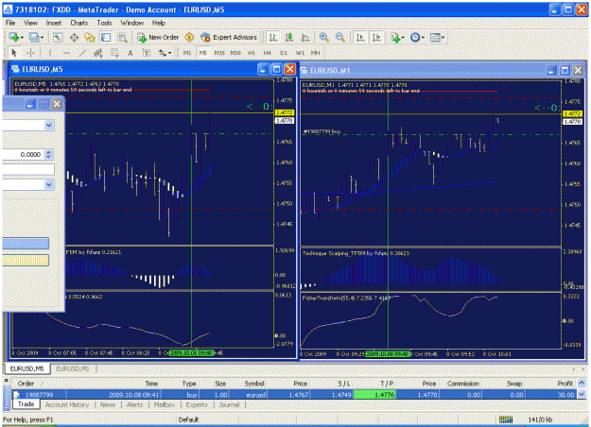This screenshot has width=591, height=427.
Task: Switch to Line Chart mode
Action: coord(305,37)
